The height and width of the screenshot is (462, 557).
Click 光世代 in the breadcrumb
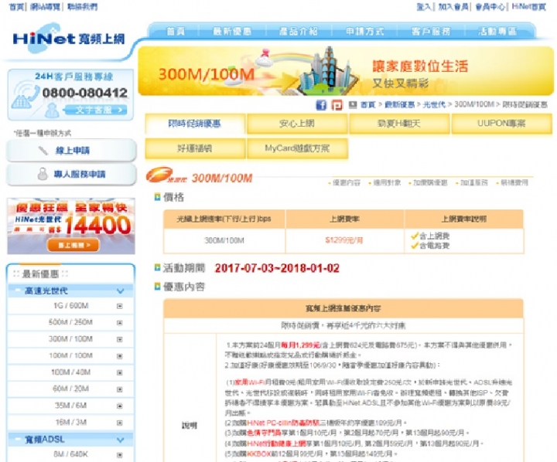(434, 104)
